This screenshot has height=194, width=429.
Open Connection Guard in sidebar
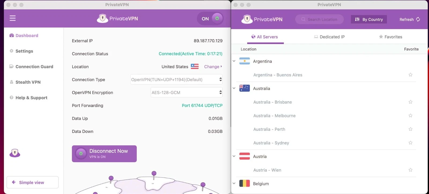pyautogui.click(x=31, y=66)
